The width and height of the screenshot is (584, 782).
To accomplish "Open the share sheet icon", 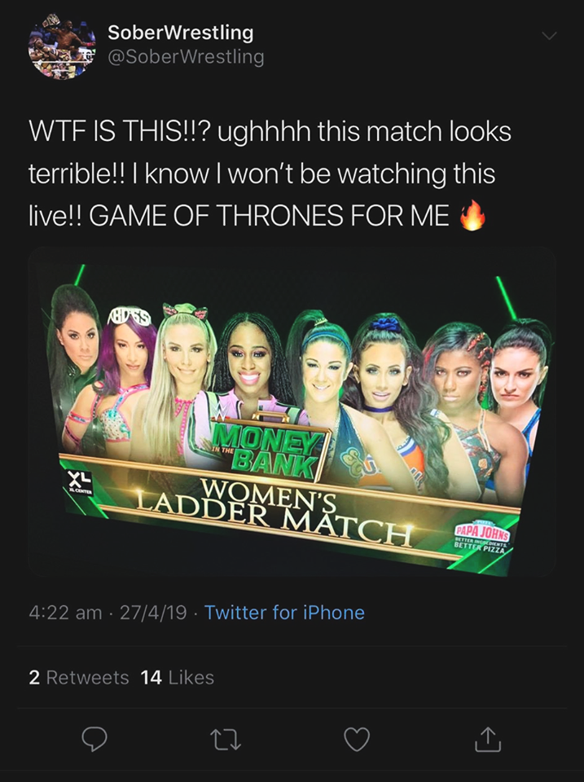I will [x=488, y=739].
